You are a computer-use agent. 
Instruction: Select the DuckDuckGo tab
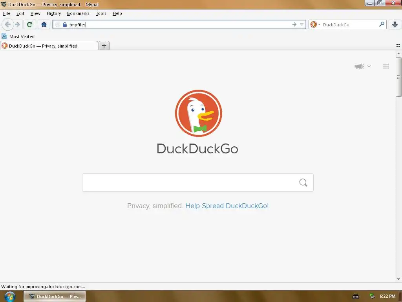coord(49,46)
